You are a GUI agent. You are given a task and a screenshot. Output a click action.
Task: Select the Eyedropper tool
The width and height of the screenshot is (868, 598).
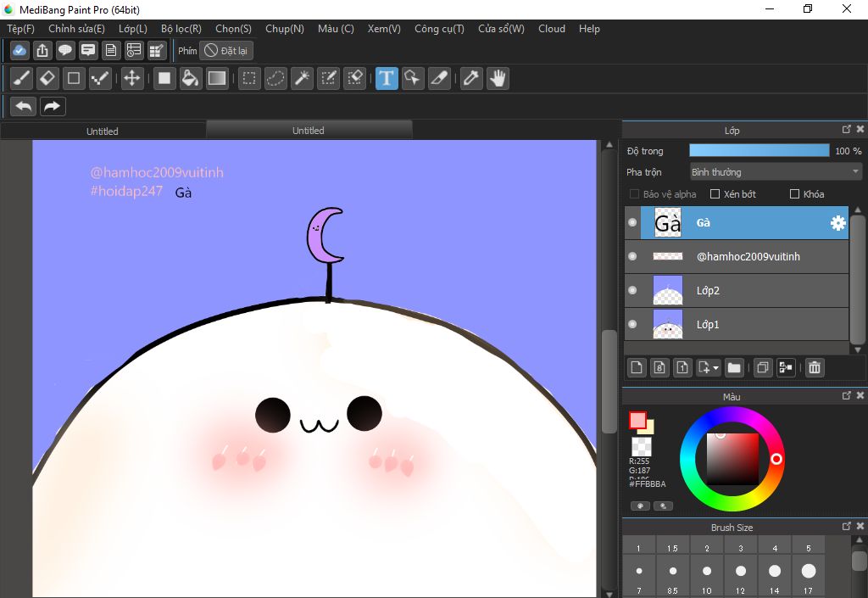[x=471, y=78]
